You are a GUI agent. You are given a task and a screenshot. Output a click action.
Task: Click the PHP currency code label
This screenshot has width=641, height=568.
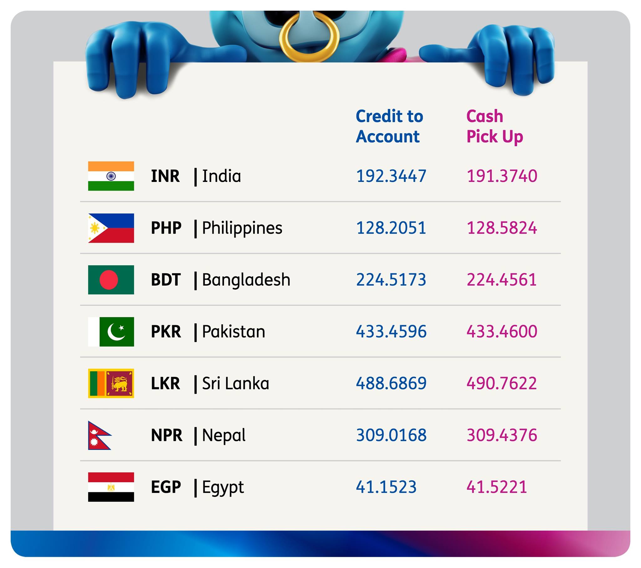(166, 228)
